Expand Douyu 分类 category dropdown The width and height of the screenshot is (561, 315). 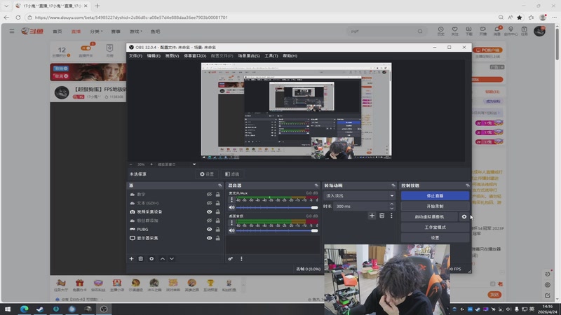96,31
